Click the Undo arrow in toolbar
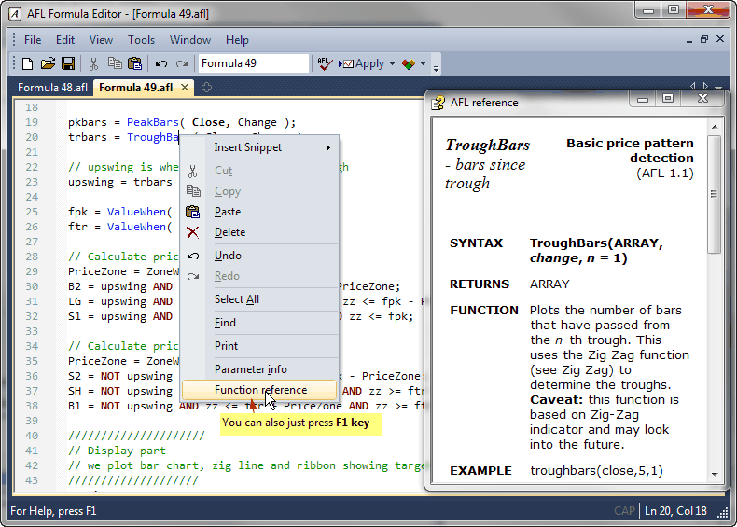The width and height of the screenshot is (737, 527). click(x=160, y=64)
